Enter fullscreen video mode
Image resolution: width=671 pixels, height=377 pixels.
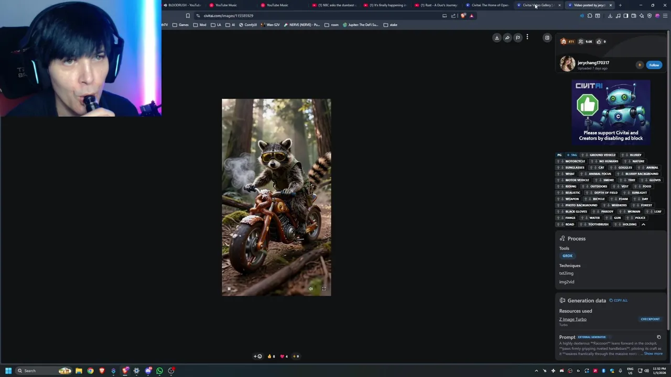coord(324,289)
